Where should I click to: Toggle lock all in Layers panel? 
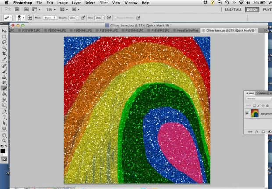click(x=268, y=105)
